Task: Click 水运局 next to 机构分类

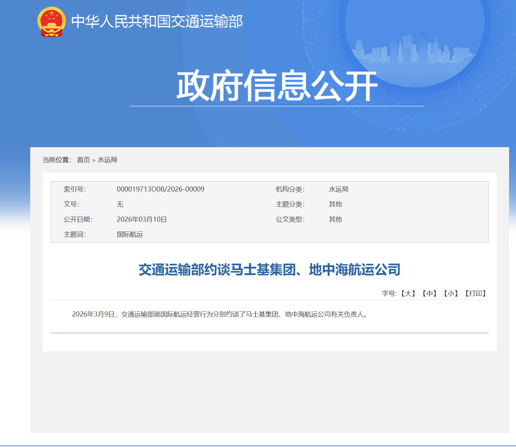Action: tap(338, 189)
